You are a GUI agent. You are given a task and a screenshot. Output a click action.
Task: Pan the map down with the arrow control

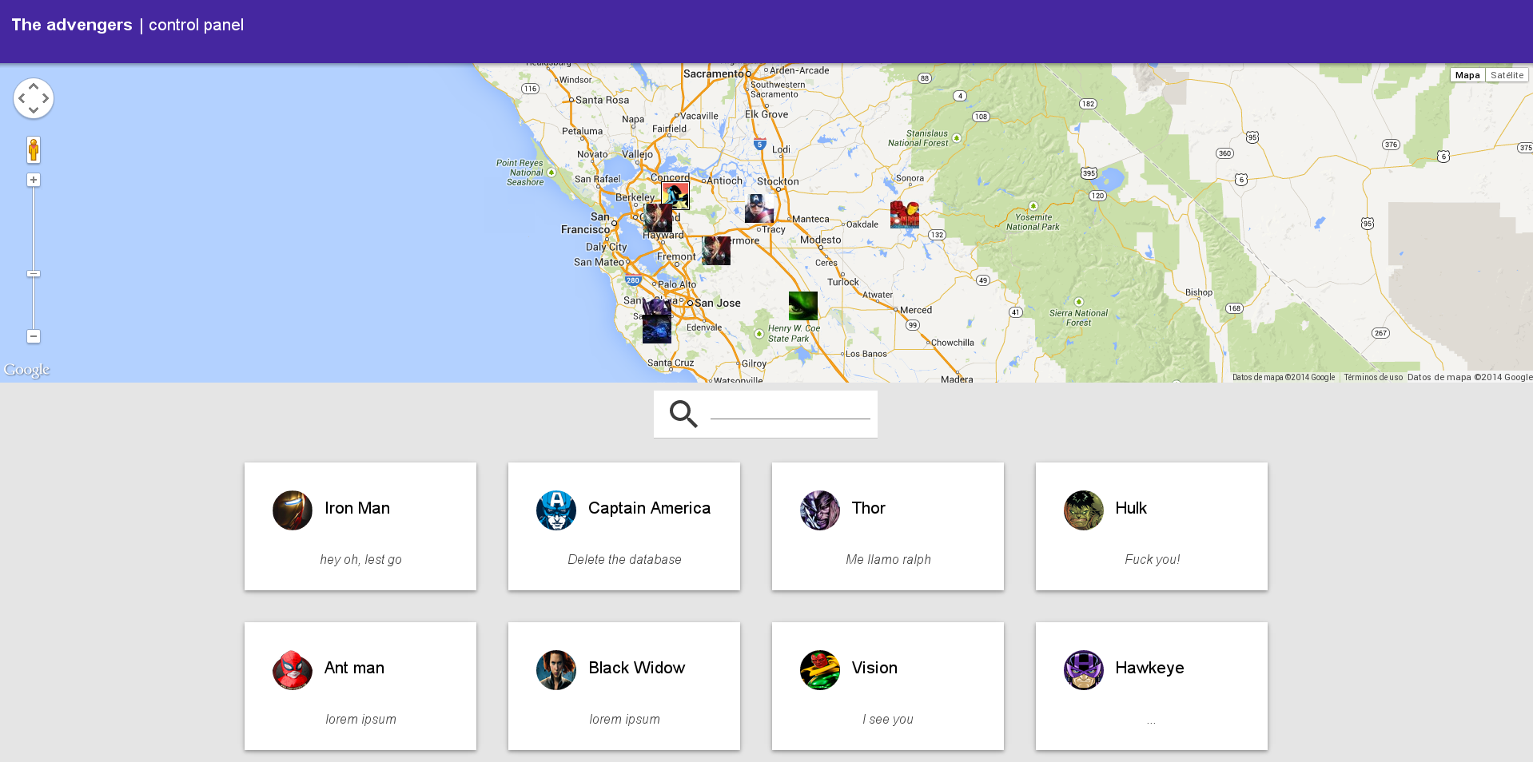[34, 110]
